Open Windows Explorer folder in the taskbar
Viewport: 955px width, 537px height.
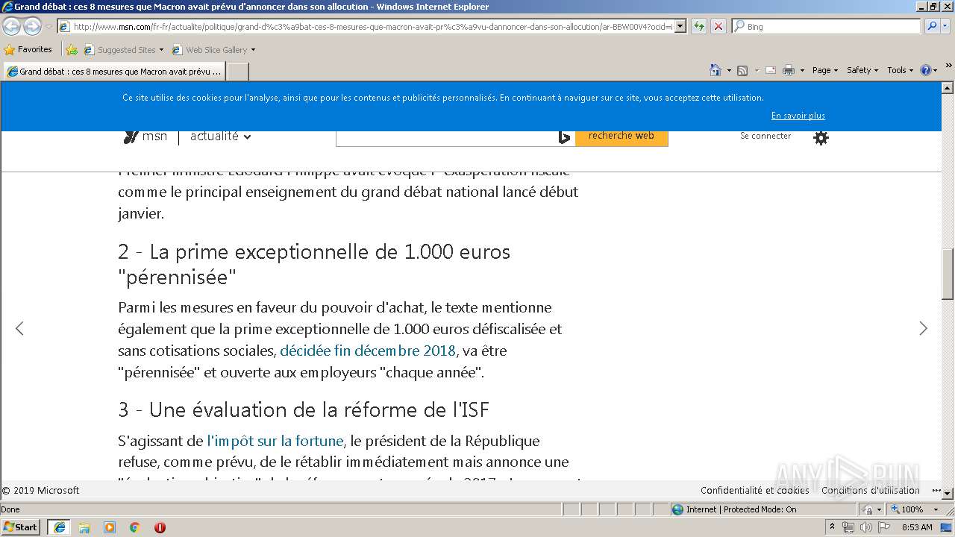click(x=84, y=527)
